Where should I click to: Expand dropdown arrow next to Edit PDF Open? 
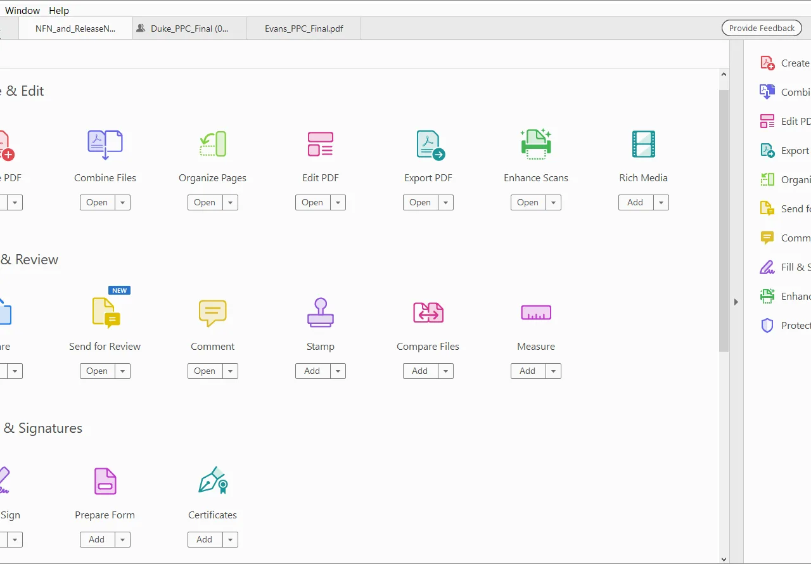[338, 203]
